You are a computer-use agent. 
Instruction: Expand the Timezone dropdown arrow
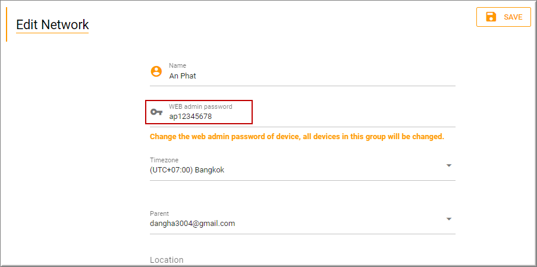point(449,165)
